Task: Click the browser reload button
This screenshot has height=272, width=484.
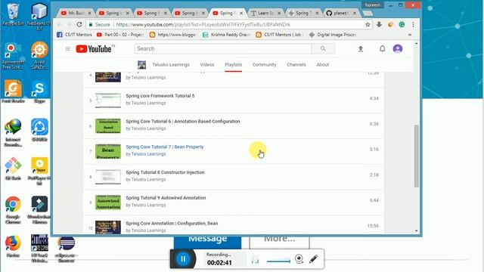Action: point(79,24)
